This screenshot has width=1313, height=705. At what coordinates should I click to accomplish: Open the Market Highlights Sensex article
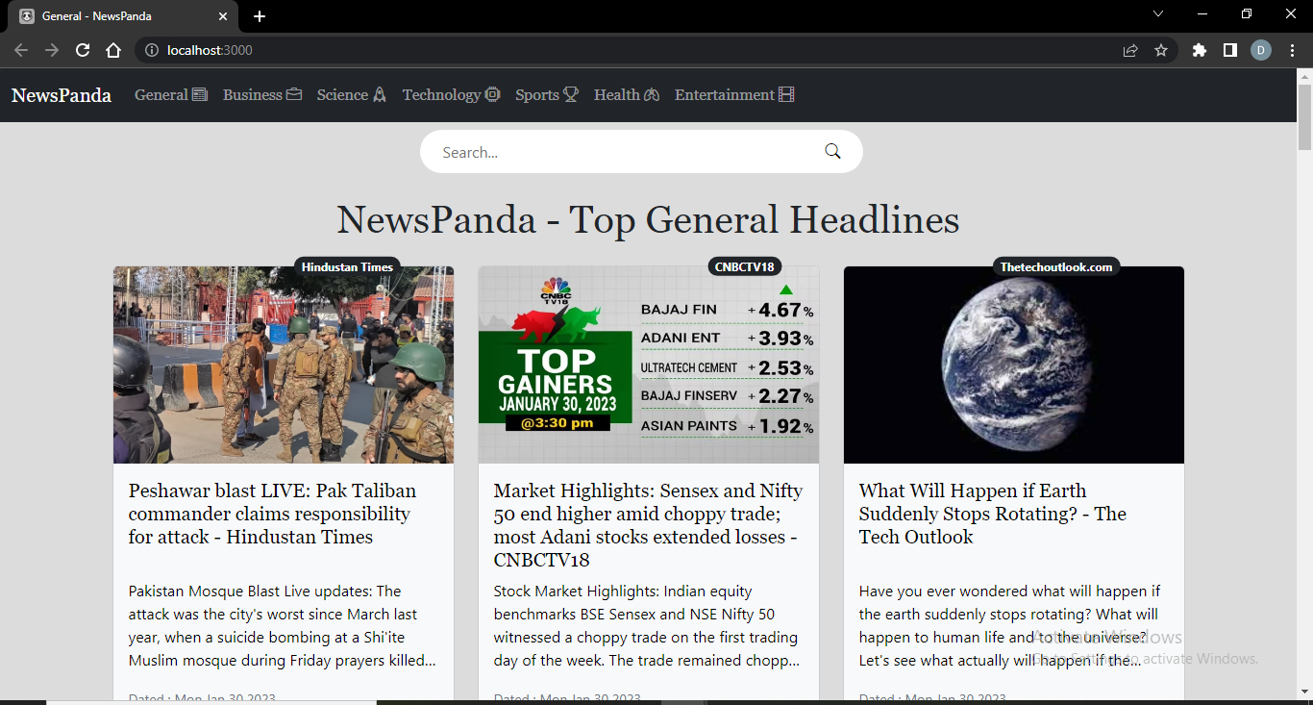647,524
